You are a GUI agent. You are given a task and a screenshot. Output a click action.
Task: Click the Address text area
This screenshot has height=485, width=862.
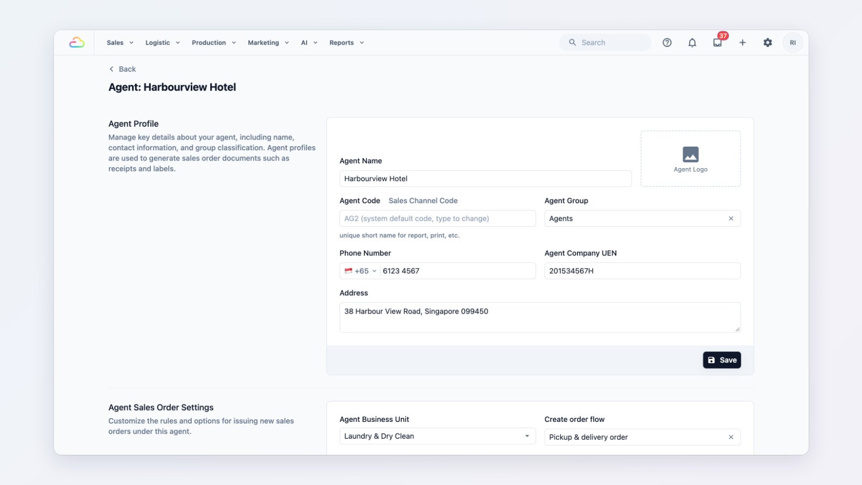click(x=540, y=317)
